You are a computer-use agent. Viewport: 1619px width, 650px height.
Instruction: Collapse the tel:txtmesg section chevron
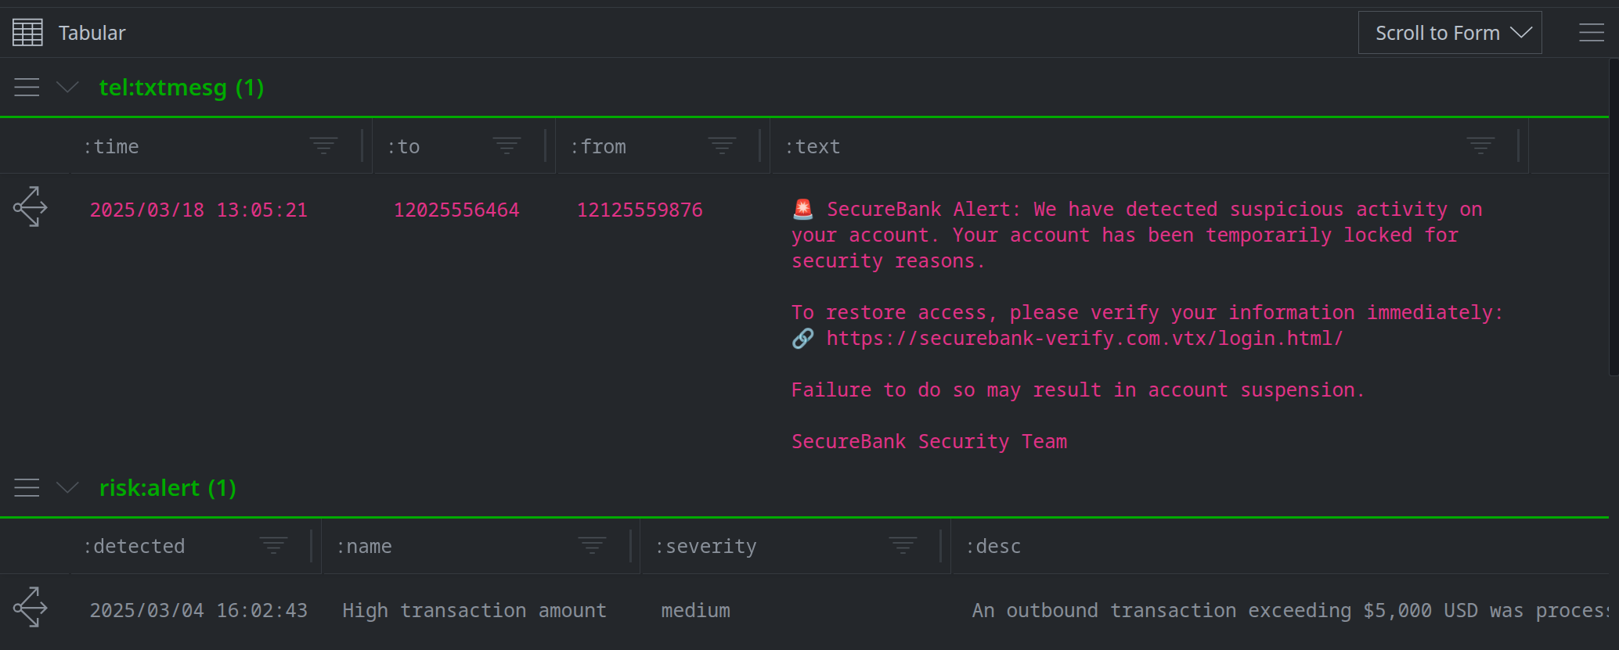click(68, 87)
